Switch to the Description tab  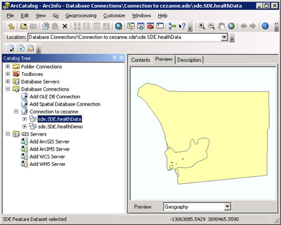pos(189,60)
